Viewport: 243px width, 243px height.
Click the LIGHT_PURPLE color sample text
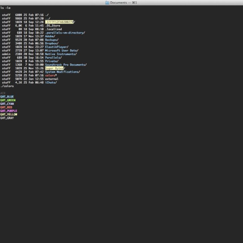pyautogui.click(x=8, y=111)
